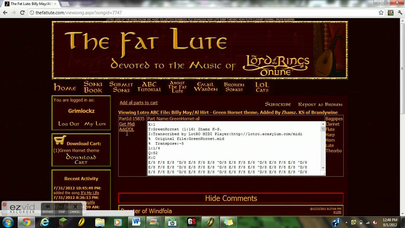This screenshot has height=228, width=405.
Task: Launch Windows Media Player from the taskbar
Action: (118, 222)
